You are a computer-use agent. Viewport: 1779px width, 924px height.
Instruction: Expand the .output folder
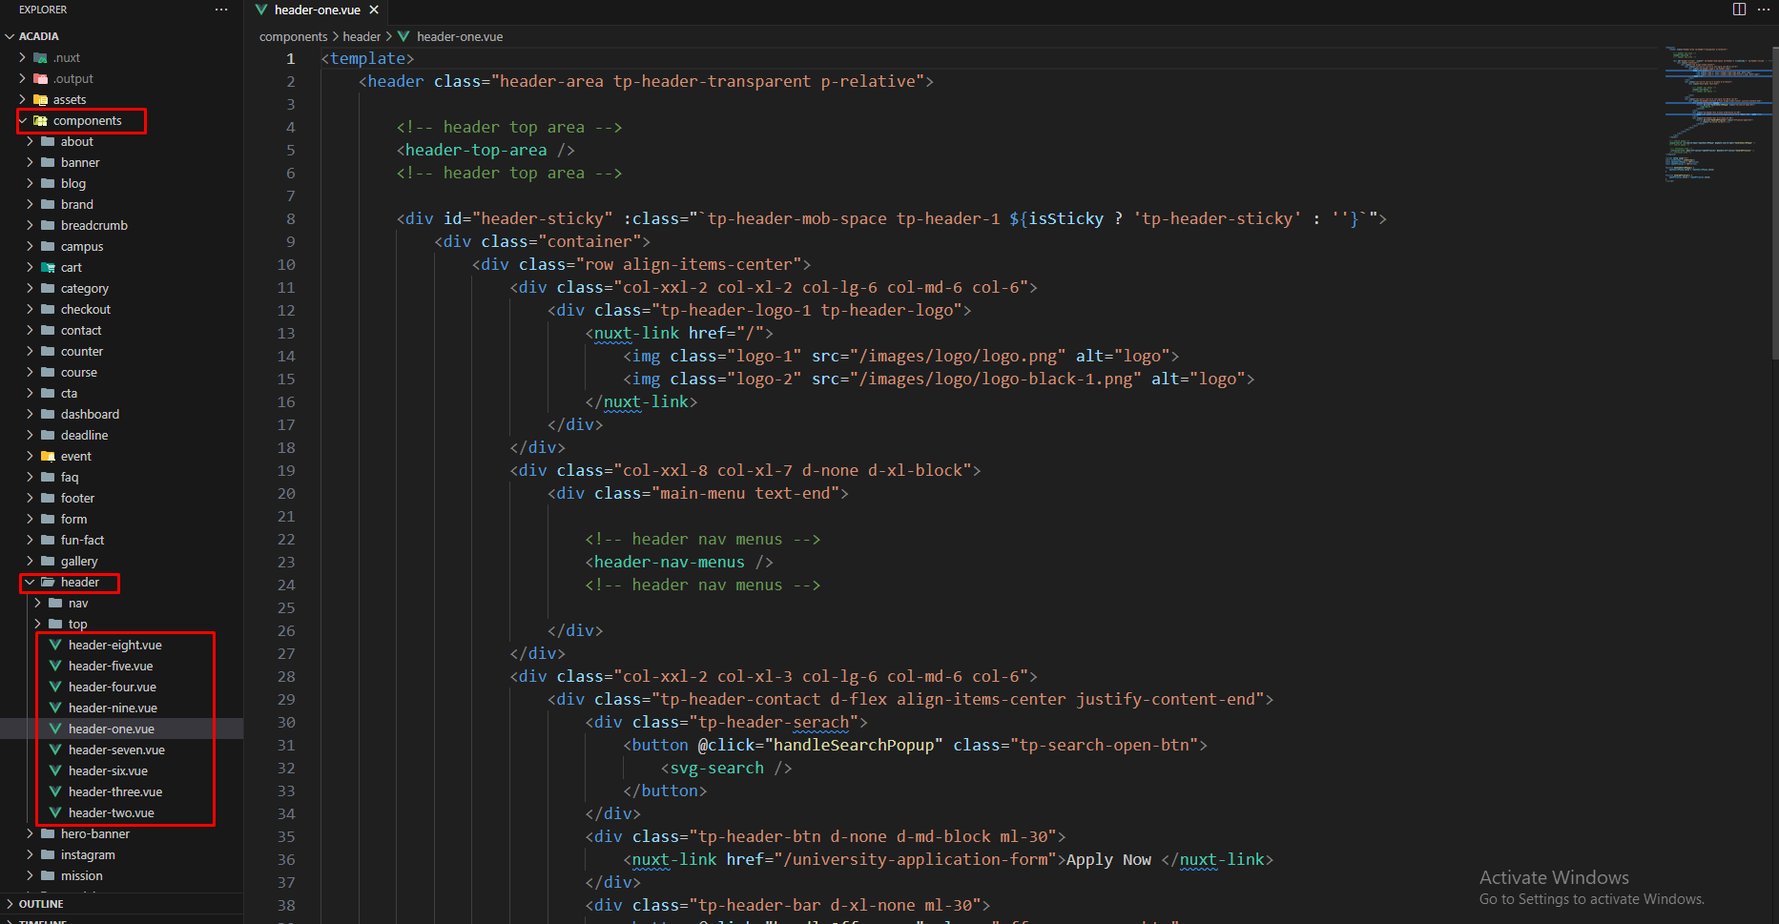(x=22, y=78)
